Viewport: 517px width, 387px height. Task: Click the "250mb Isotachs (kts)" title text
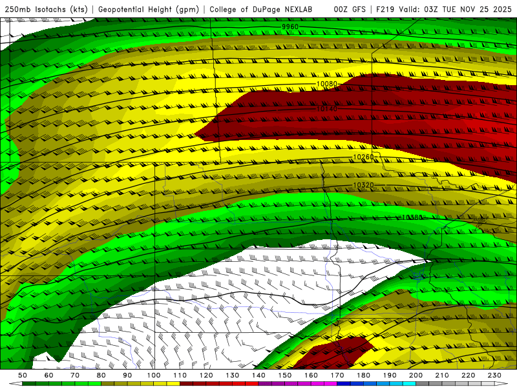click(47, 9)
